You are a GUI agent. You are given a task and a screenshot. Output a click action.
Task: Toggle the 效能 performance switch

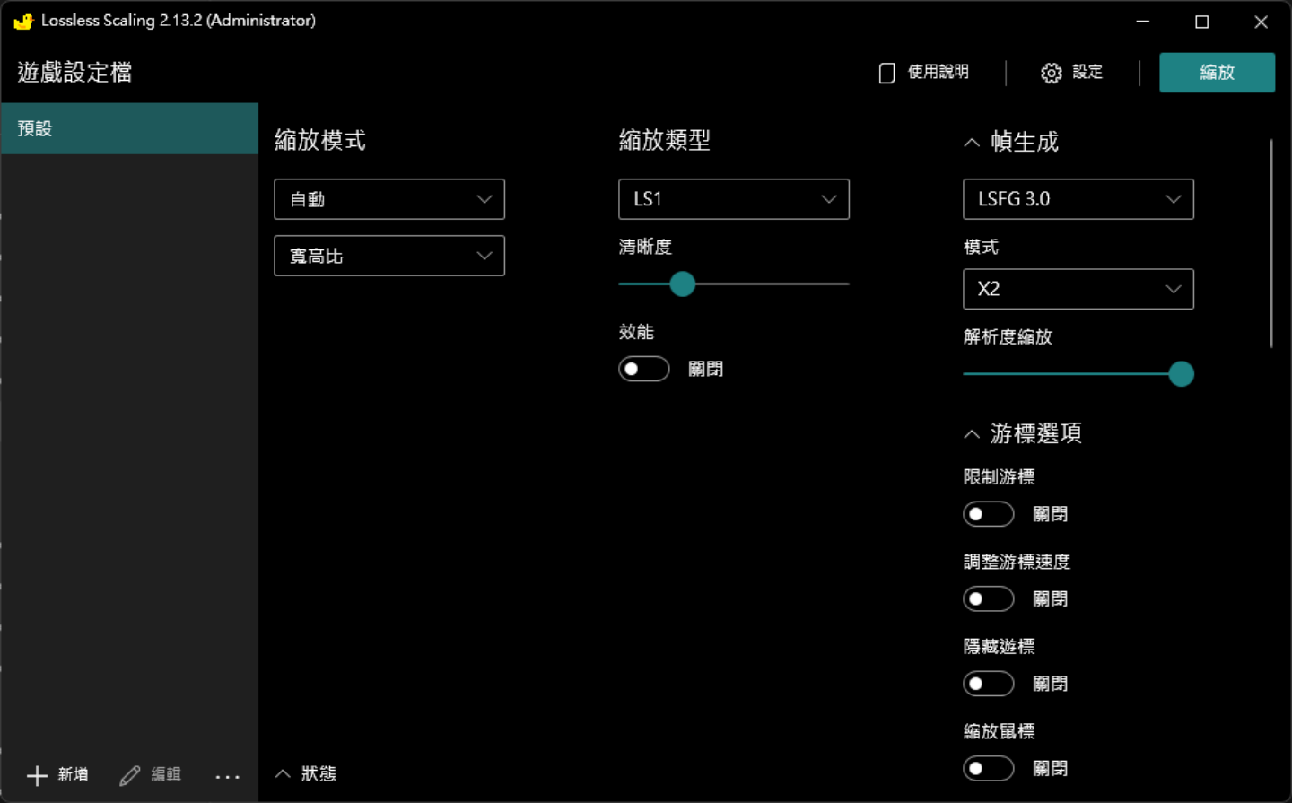pos(644,369)
